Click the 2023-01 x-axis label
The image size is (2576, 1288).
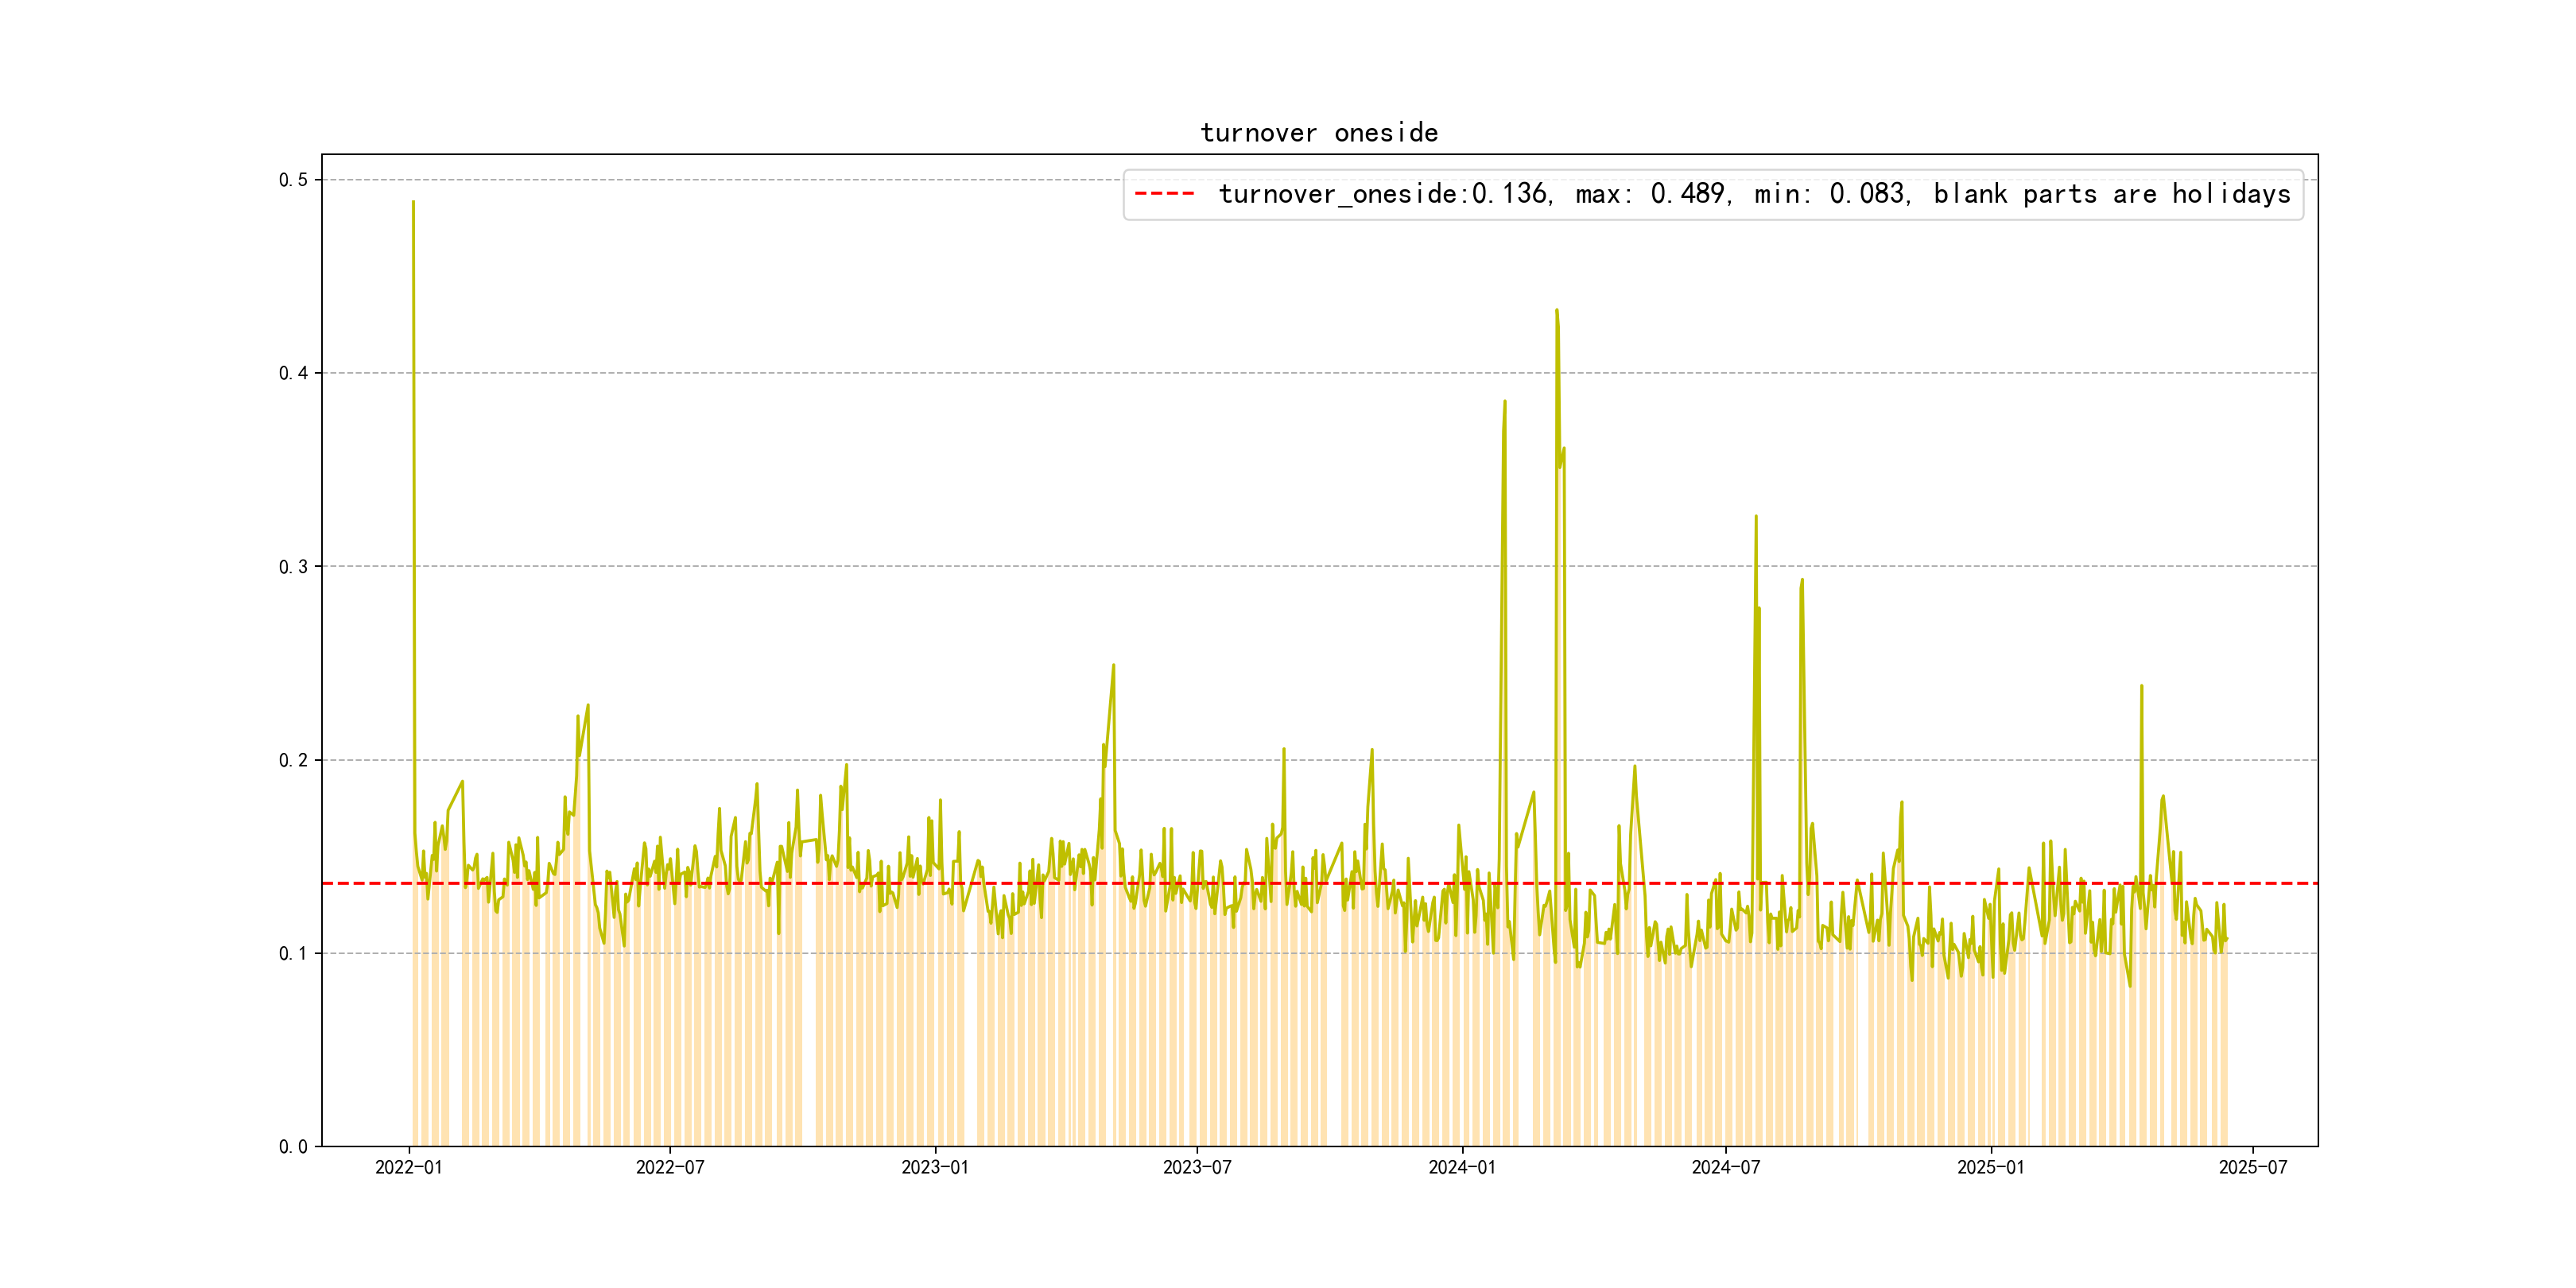934,1167
